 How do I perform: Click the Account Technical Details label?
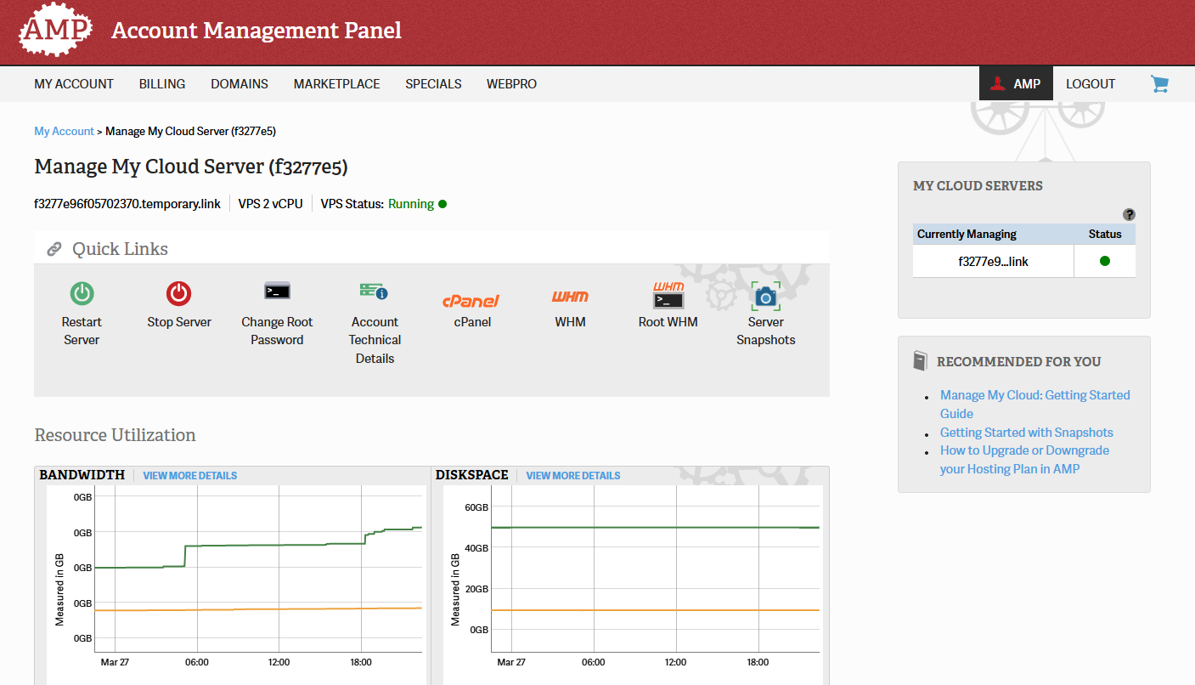point(375,340)
